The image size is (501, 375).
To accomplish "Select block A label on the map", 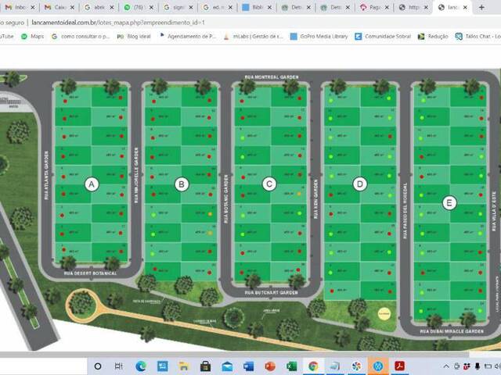I will pos(92,184).
